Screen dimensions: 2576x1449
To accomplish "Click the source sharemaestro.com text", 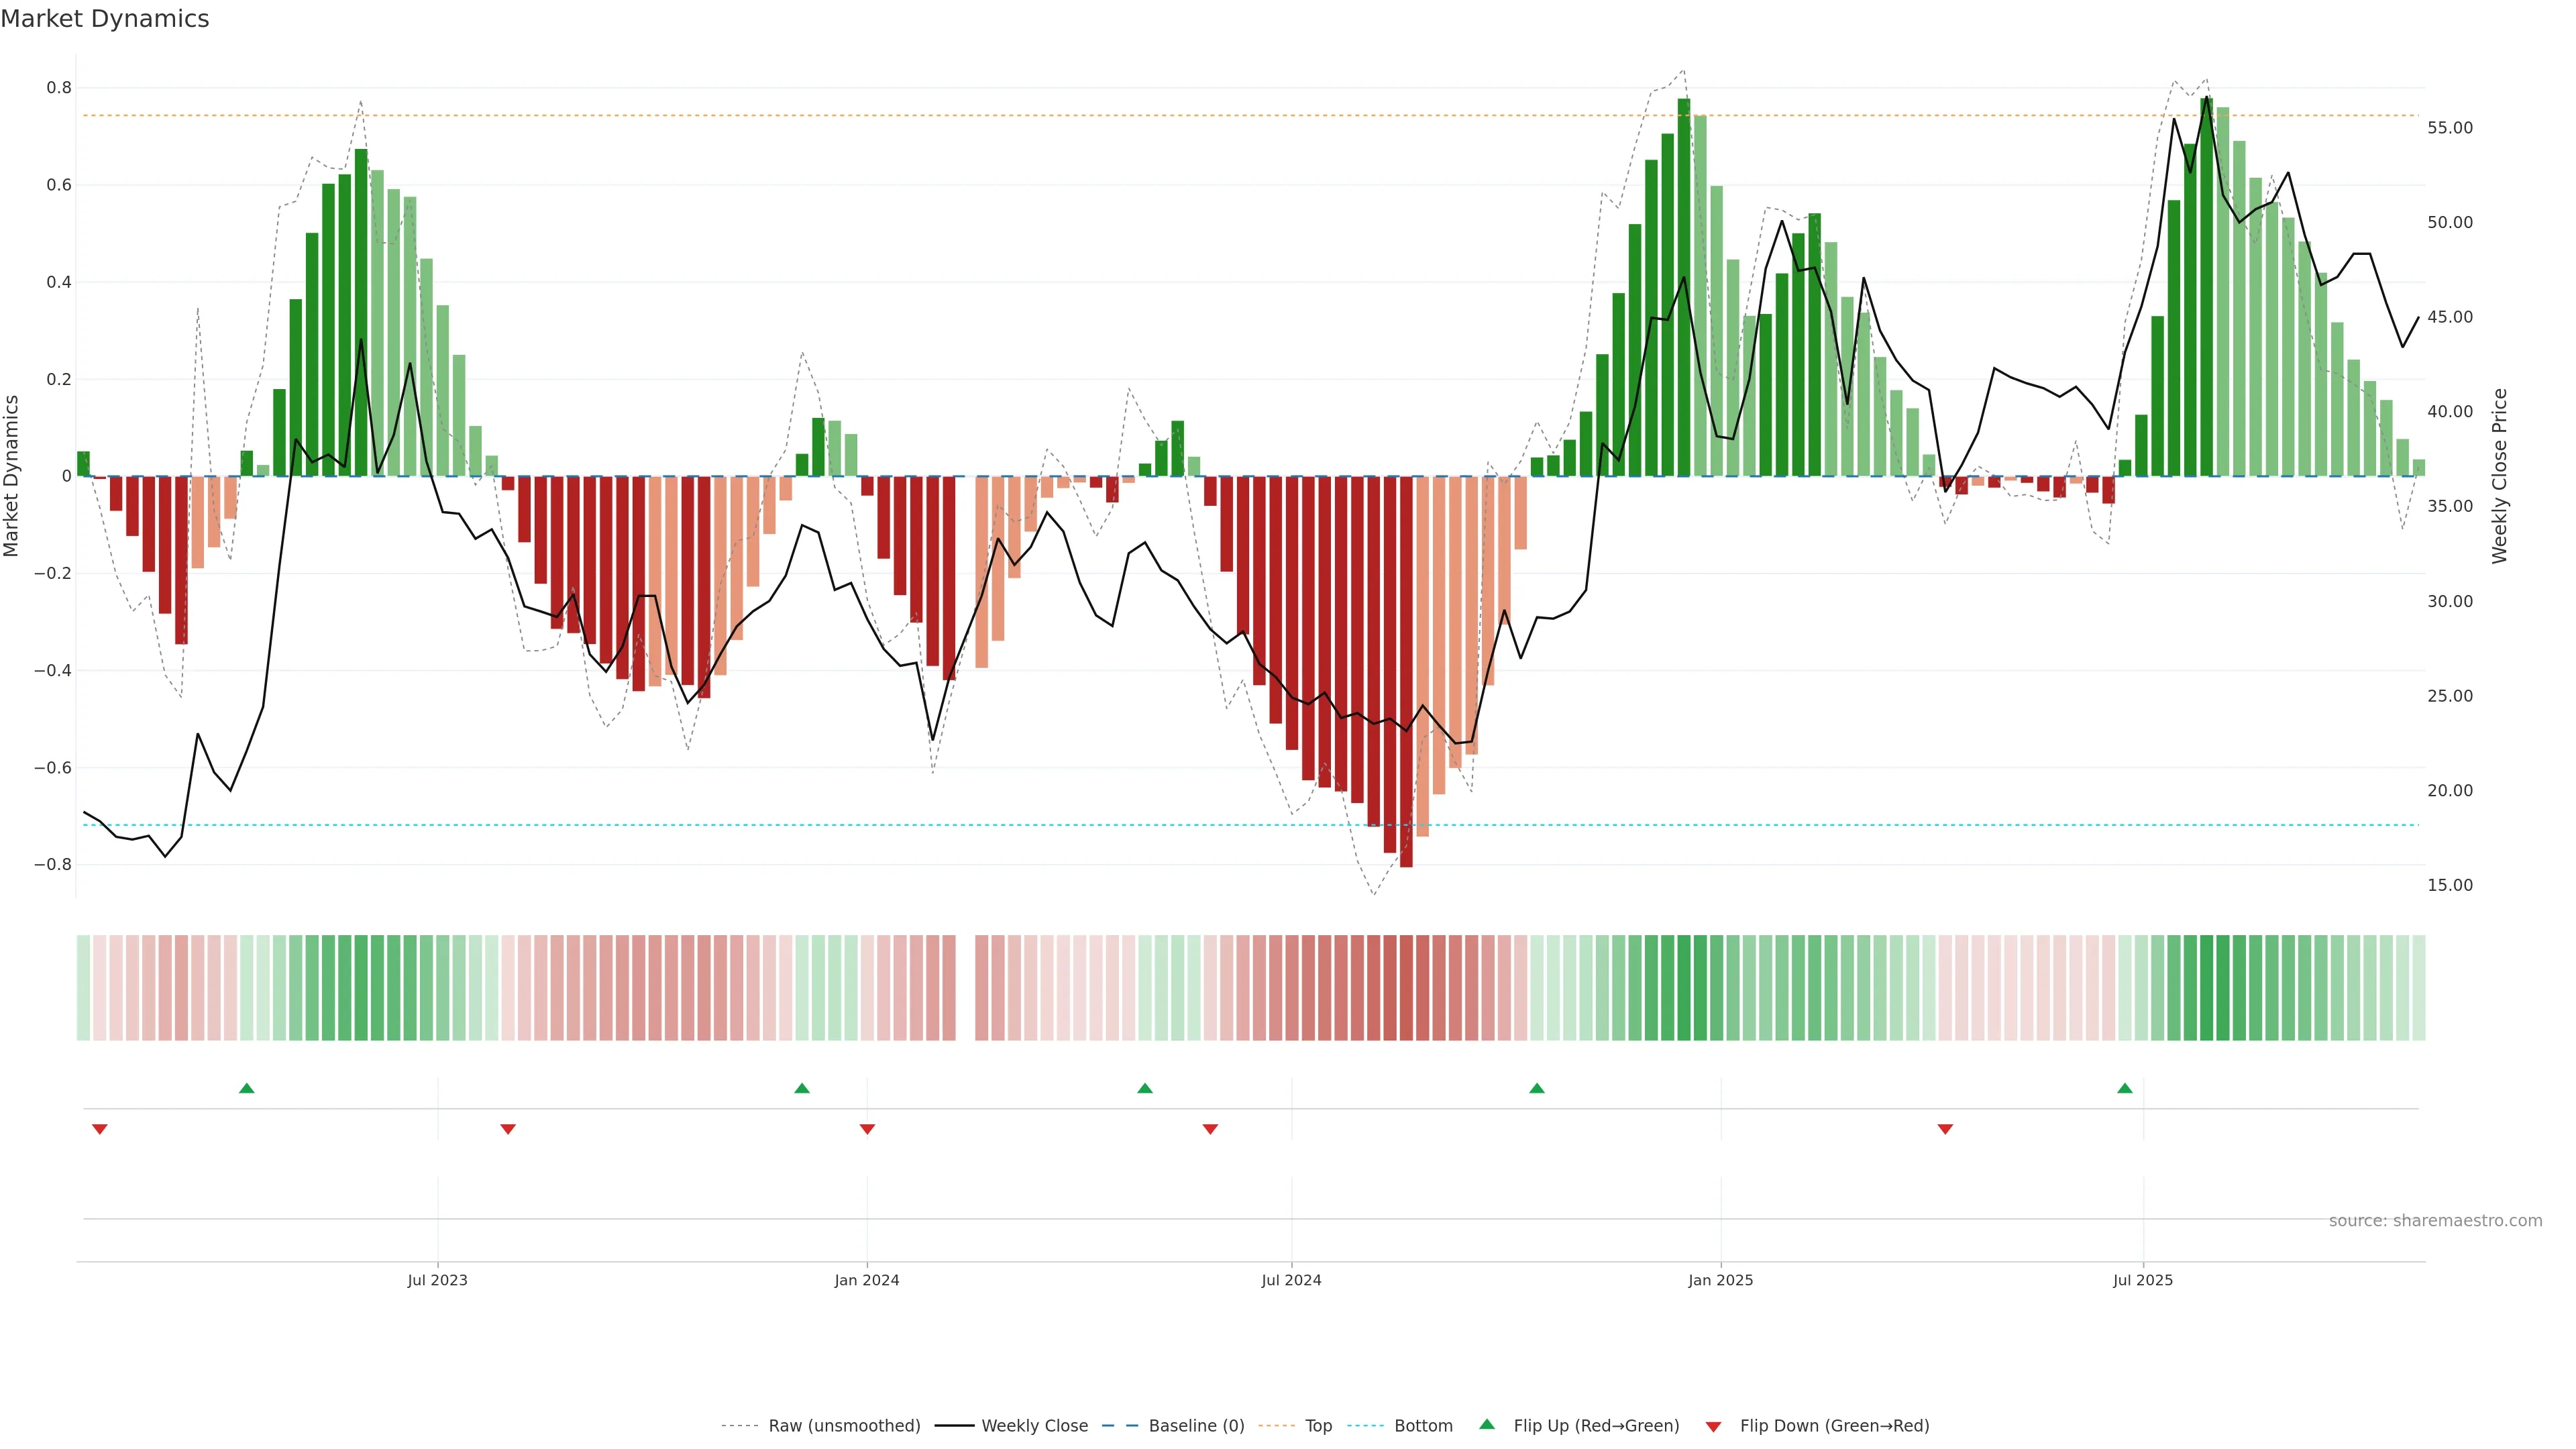I will (x=2435, y=1221).
